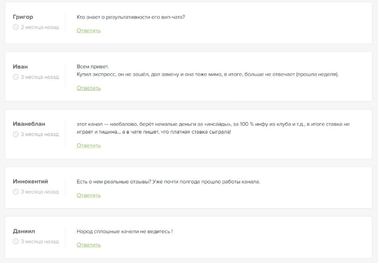This screenshot has width=379, height=263.
Task: Click the '2 месяца назад' timestamp text
Action: tap(40, 27)
